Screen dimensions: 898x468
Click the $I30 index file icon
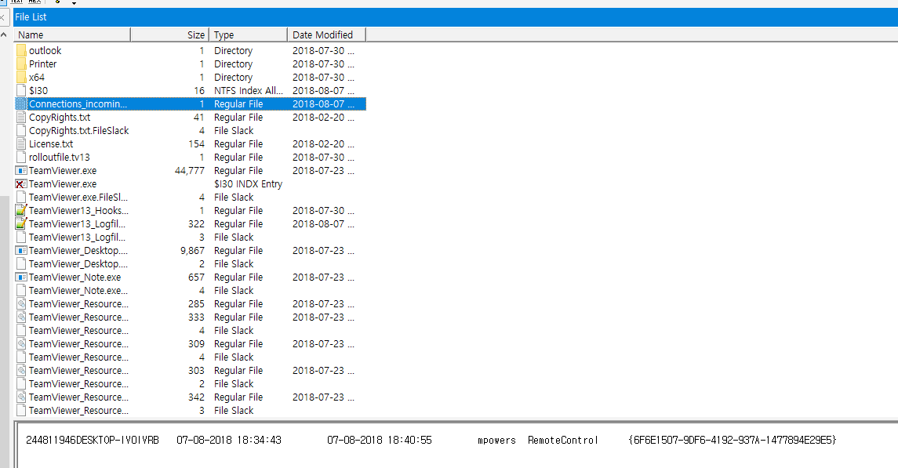[x=21, y=90]
